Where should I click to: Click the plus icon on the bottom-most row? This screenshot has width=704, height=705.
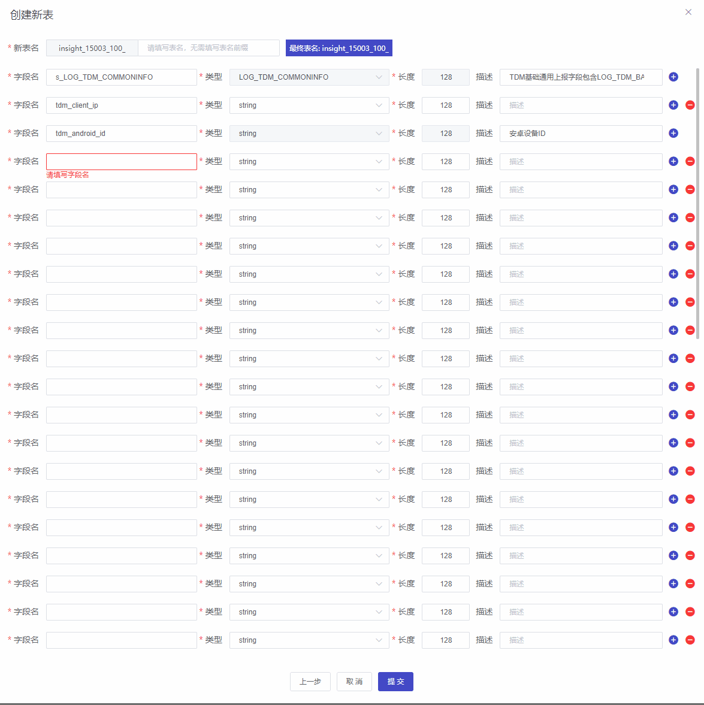coord(673,640)
